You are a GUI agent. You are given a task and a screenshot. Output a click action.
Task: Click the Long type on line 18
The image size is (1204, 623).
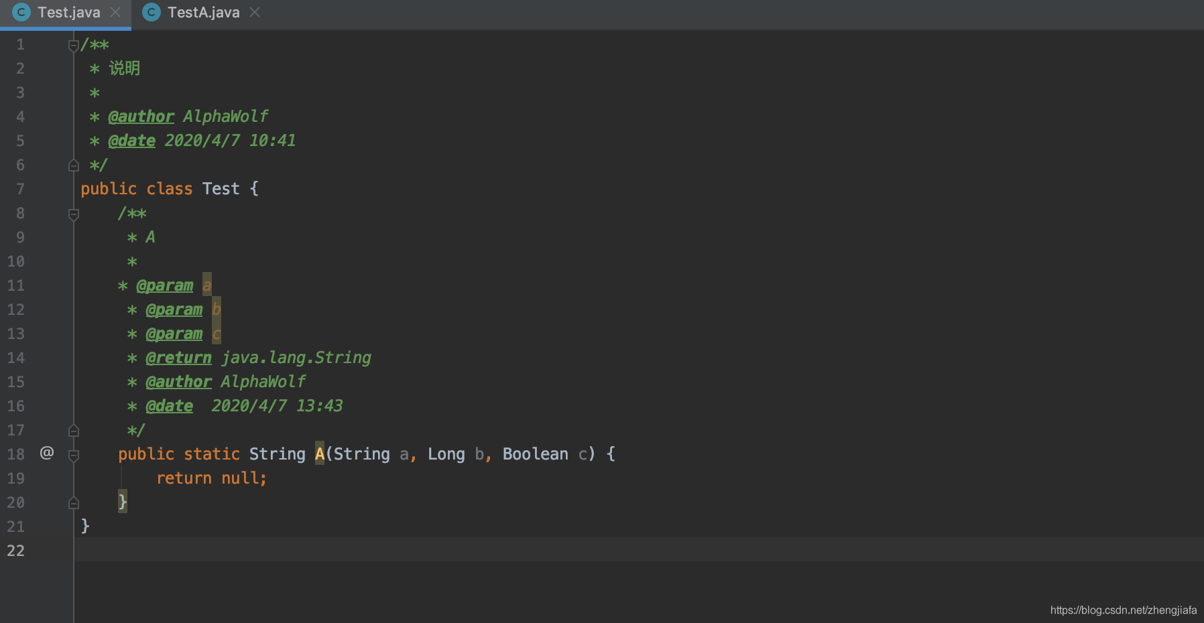point(446,454)
